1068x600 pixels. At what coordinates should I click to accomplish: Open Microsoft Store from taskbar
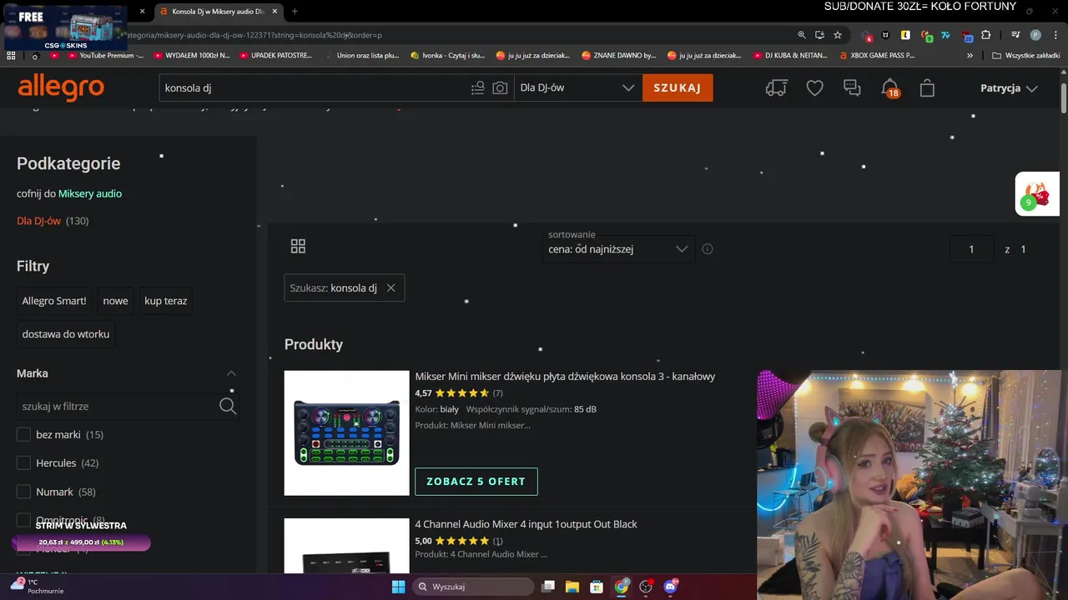597,586
